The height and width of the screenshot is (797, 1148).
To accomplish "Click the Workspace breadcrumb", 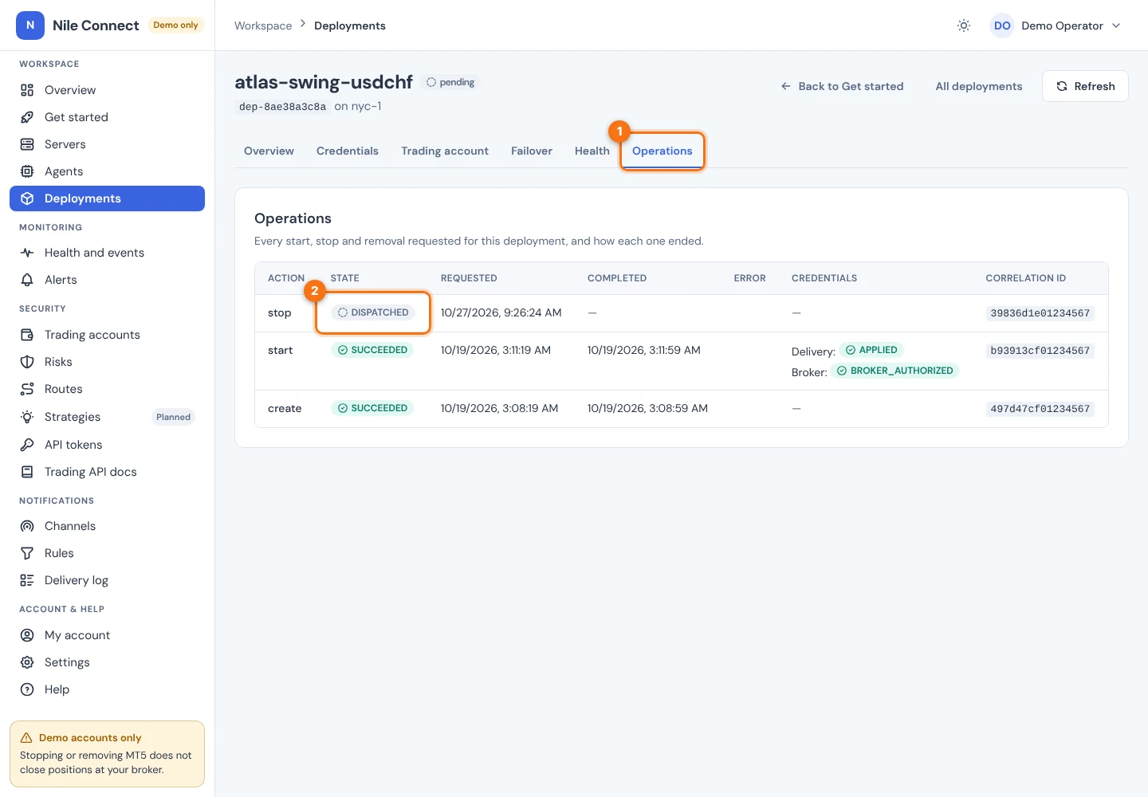I will pyautogui.click(x=263, y=26).
